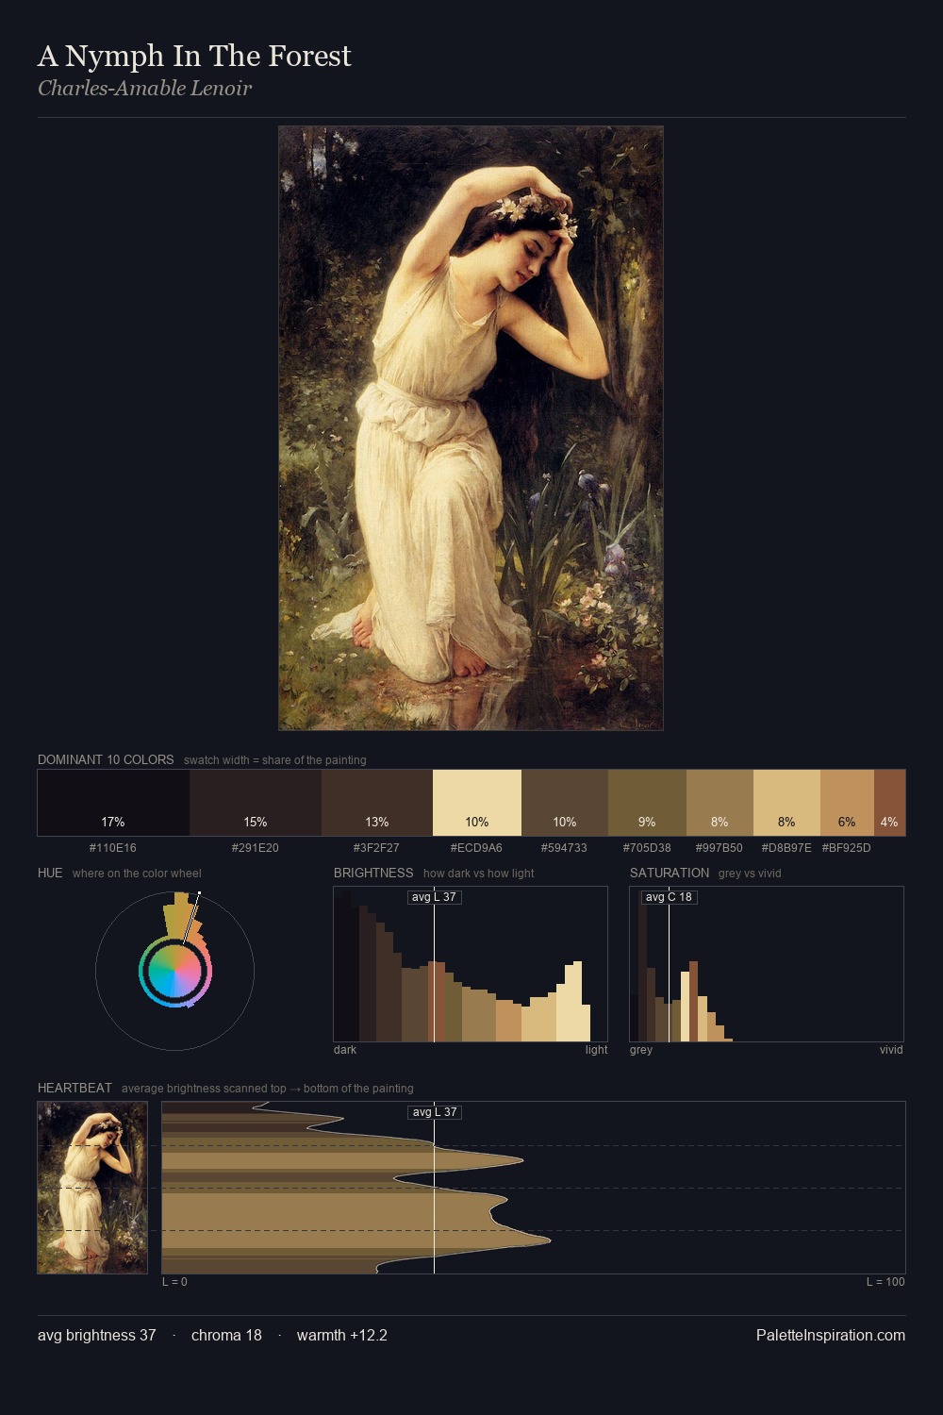
Task: Click the hex label #110E16
Action: 113,847
